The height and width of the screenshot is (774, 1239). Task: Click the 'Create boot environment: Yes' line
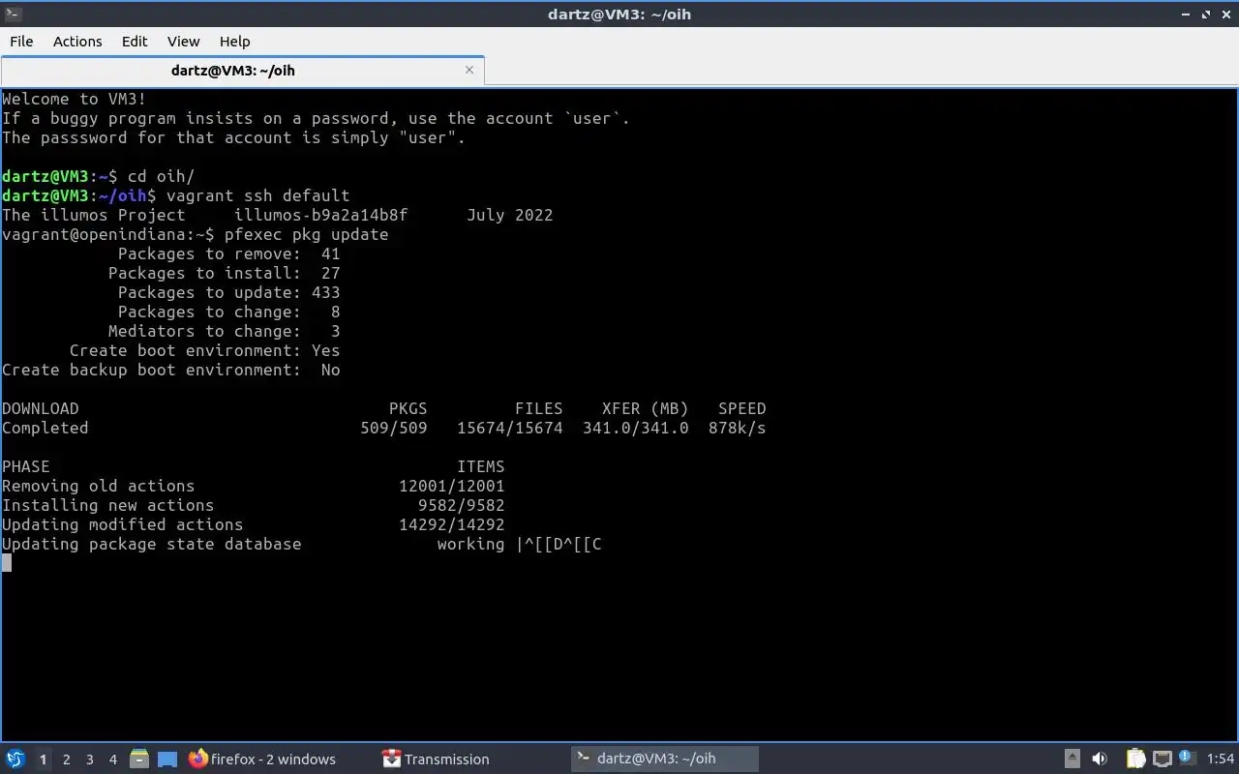(204, 350)
